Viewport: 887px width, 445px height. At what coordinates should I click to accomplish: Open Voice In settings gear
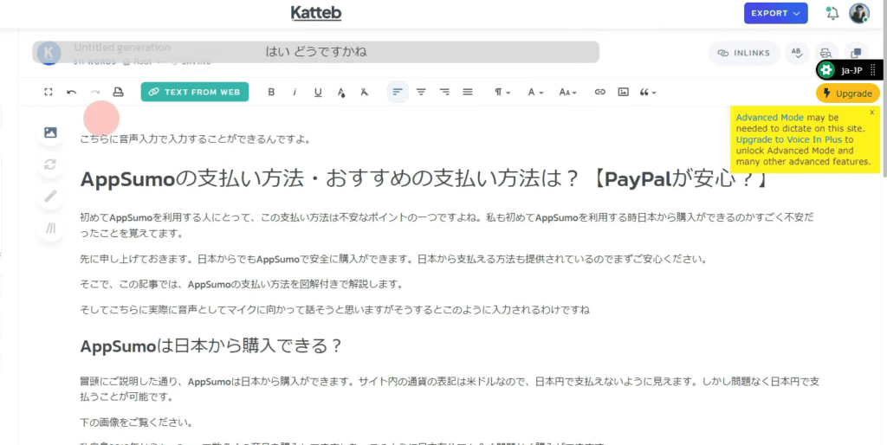pos(825,70)
